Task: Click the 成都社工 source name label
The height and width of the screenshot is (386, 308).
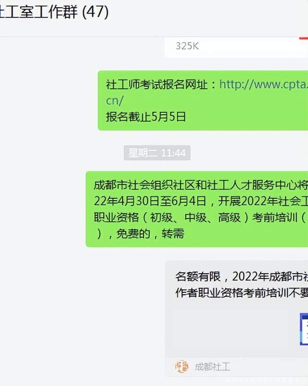Action: (213, 367)
